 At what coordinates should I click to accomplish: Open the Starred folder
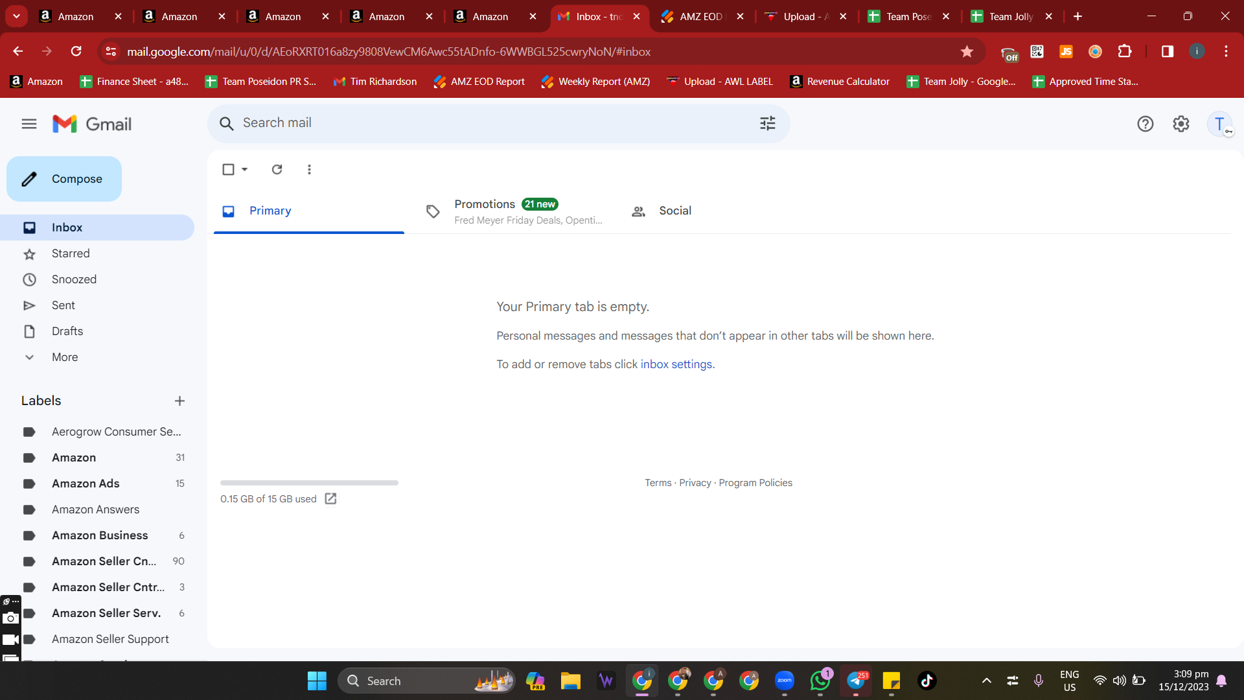pyautogui.click(x=97, y=253)
